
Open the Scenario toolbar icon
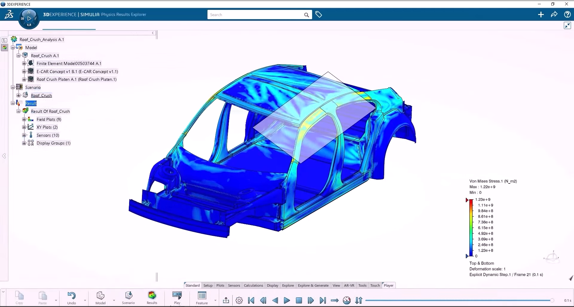[x=129, y=296]
